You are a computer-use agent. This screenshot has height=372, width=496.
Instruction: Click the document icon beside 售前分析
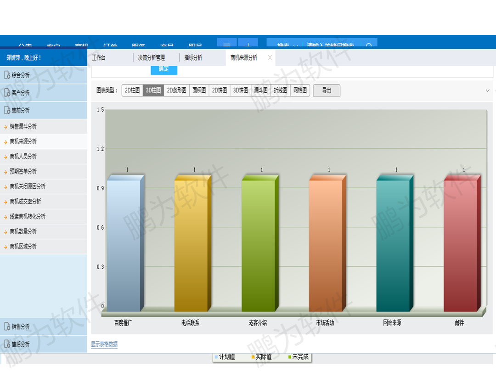(x=7, y=110)
